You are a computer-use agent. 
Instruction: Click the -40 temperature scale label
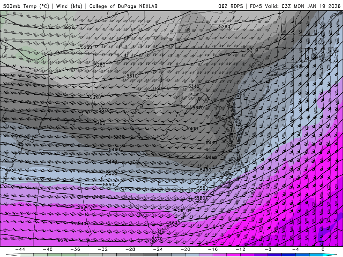click(x=48, y=249)
